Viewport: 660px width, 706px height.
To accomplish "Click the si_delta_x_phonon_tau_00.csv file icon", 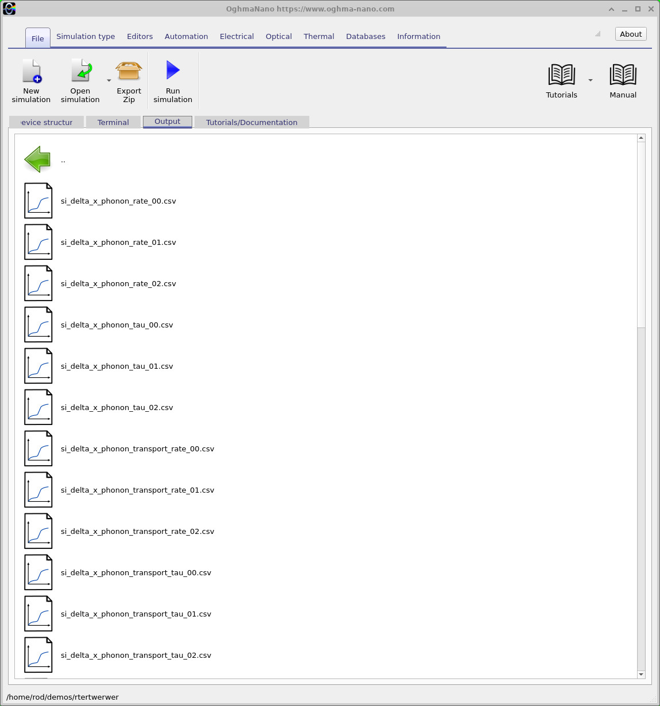I will click(x=38, y=325).
